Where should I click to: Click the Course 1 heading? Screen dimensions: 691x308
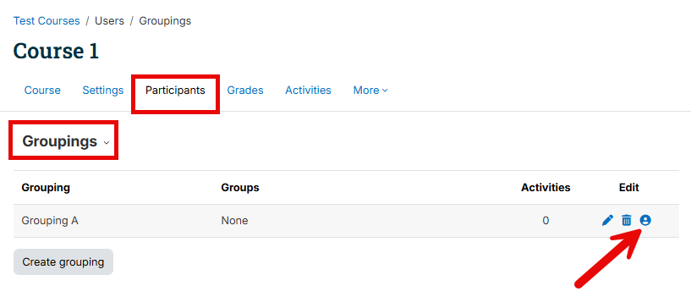[56, 51]
